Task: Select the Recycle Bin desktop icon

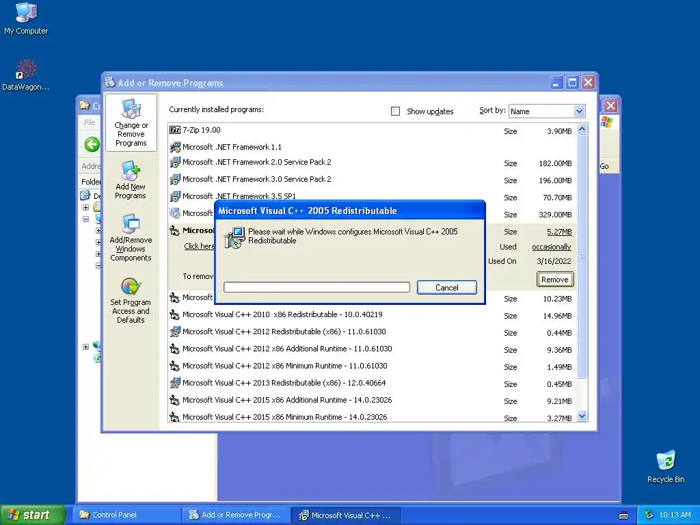Action: 666,460
